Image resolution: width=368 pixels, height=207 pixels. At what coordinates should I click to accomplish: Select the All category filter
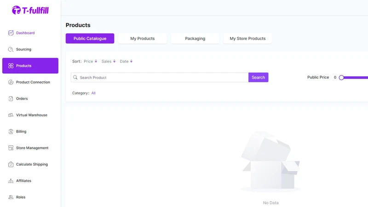point(93,93)
